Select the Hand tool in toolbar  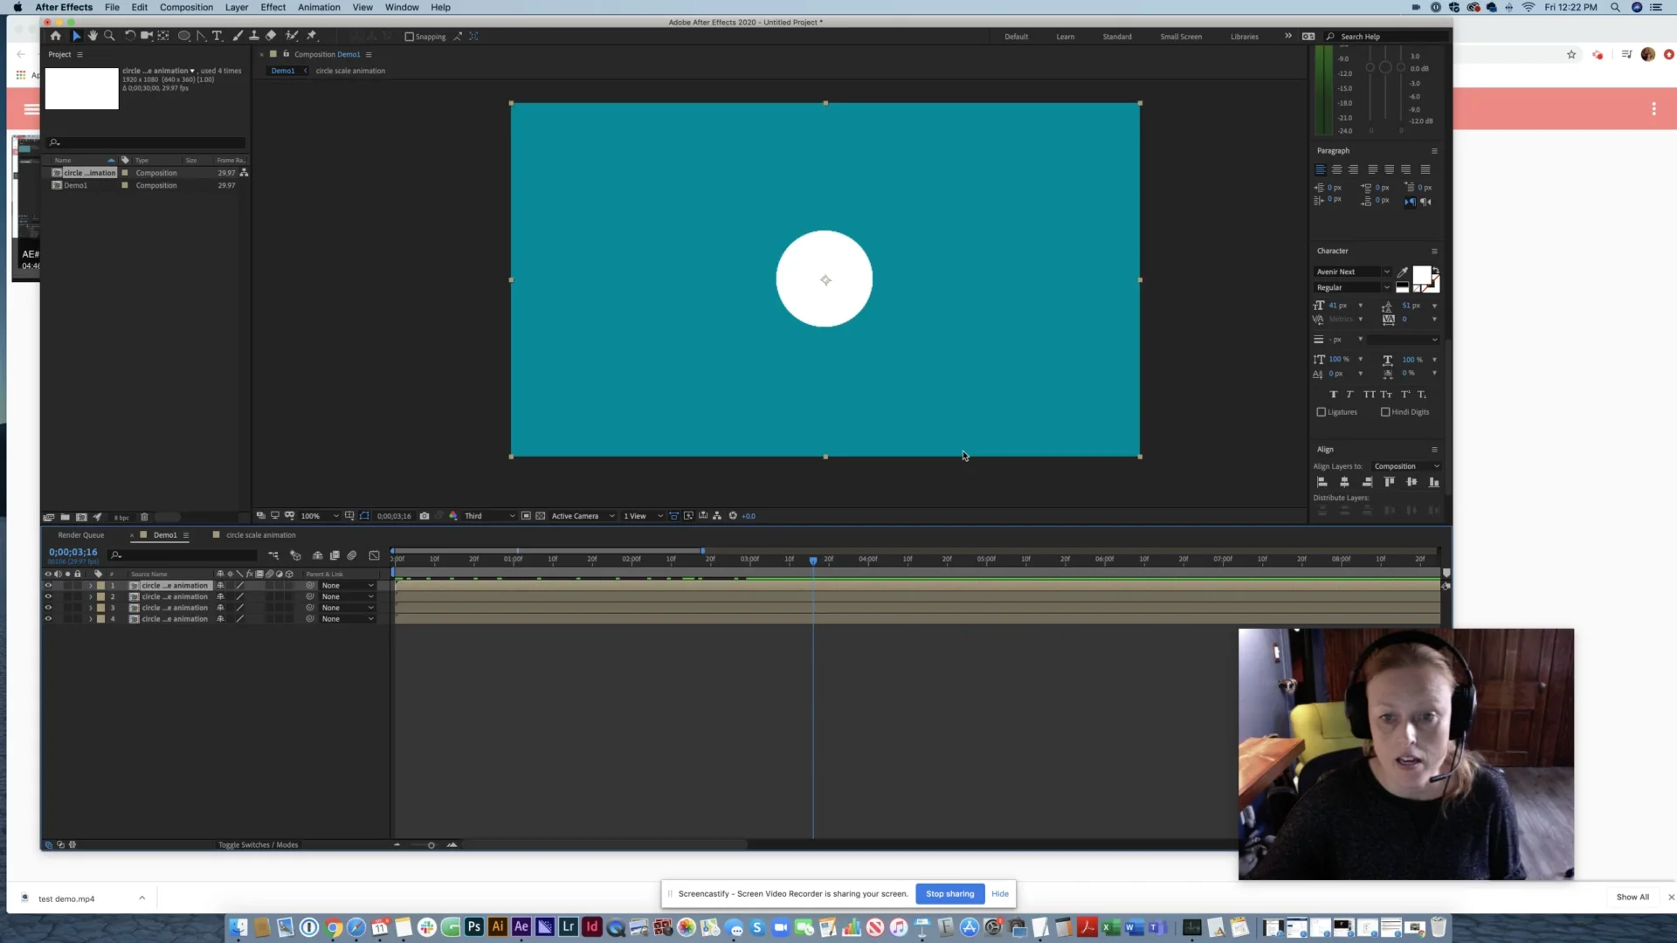tap(93, 36)
